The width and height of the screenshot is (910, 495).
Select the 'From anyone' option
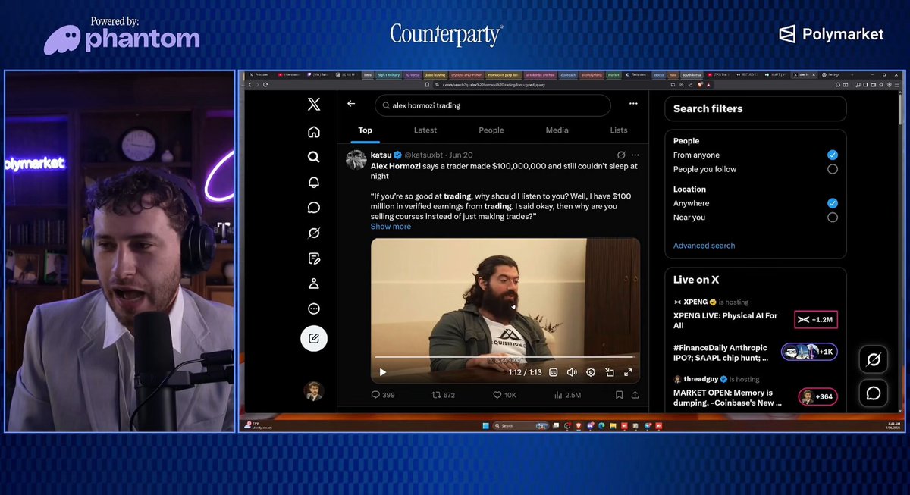(x=832, y=155)
